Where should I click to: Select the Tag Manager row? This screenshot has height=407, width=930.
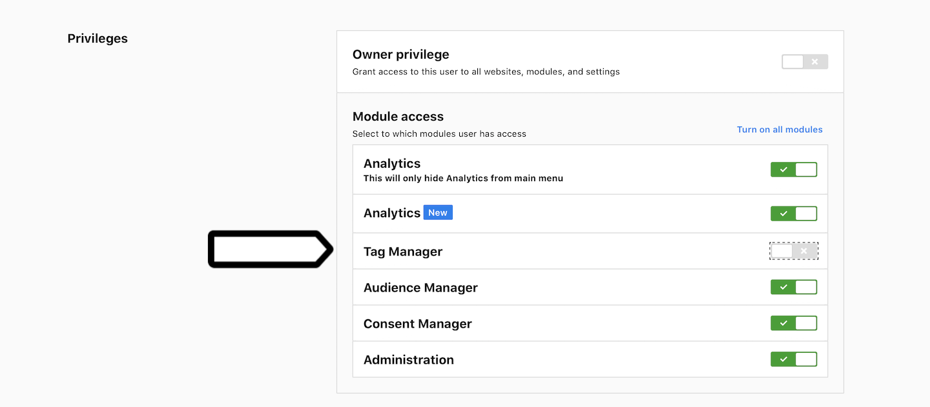(403, 252)
